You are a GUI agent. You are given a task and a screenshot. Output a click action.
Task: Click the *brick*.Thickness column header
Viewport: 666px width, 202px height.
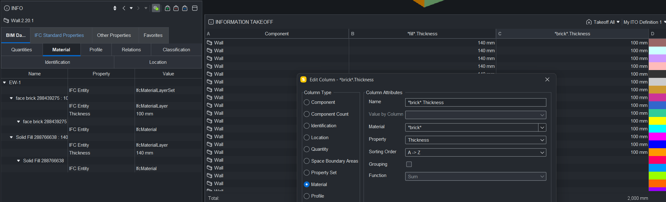click(x=572, y=34)
